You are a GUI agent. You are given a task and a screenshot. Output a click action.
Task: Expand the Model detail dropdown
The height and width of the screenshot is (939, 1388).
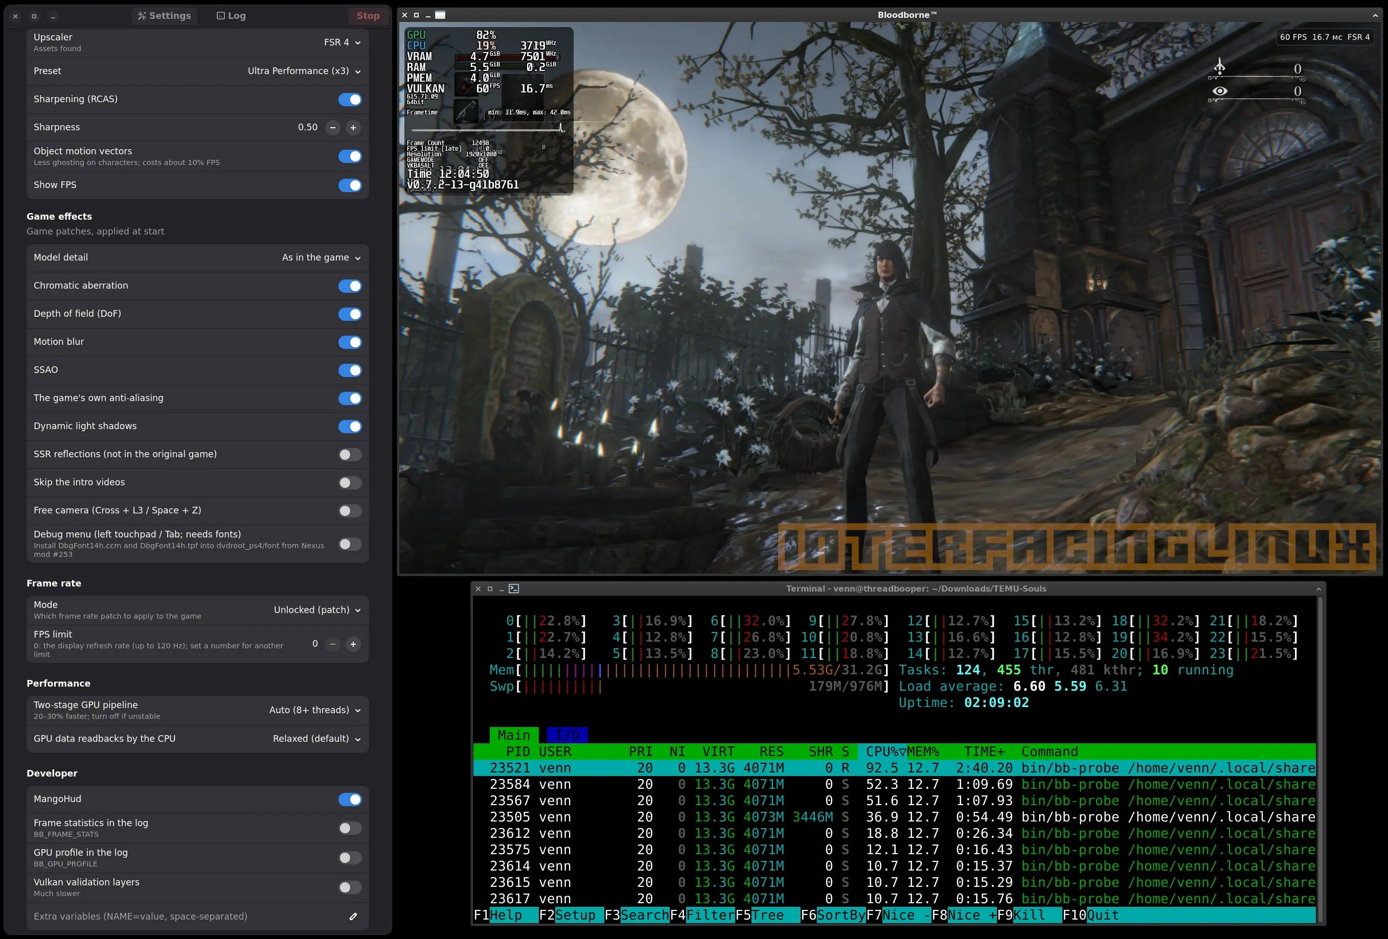coord(322,257)
